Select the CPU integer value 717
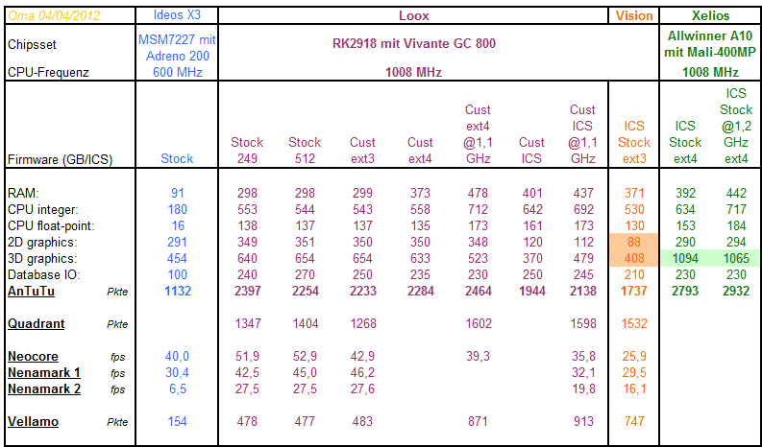The height and width of the screenshot is (447, 762). coord(736,210)
